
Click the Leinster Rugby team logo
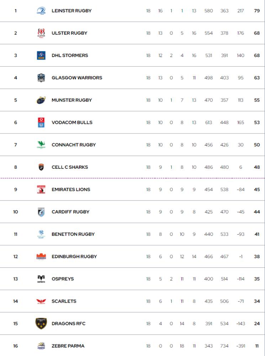(41, 11)
